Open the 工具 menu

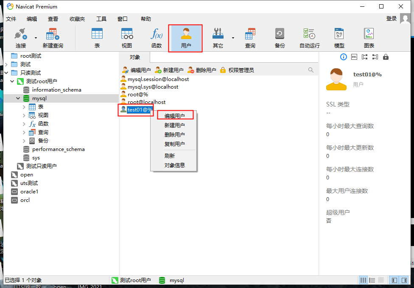click(x=101, y=19)
